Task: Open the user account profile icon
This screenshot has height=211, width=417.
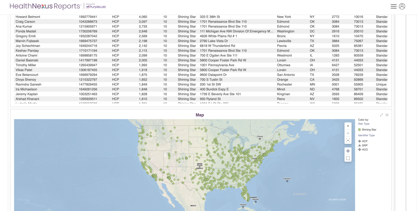Action: point(402,6)
